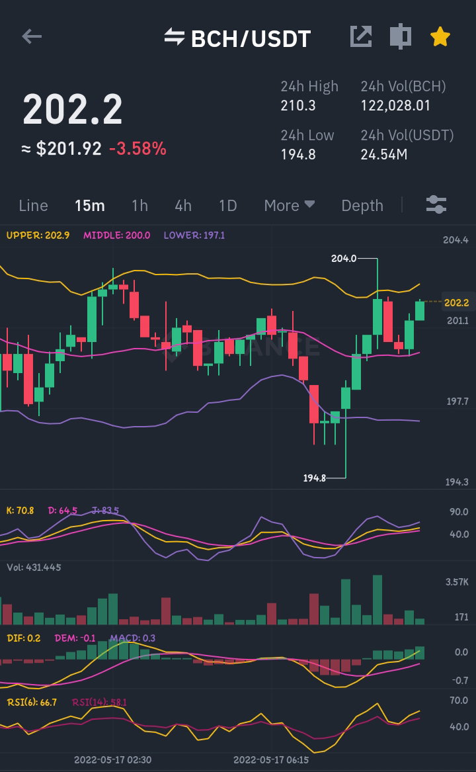Screen dimensions: 476x772
Task: Tap the MACD DIF: 0.2 label
Action: click(x=24, y=638)
